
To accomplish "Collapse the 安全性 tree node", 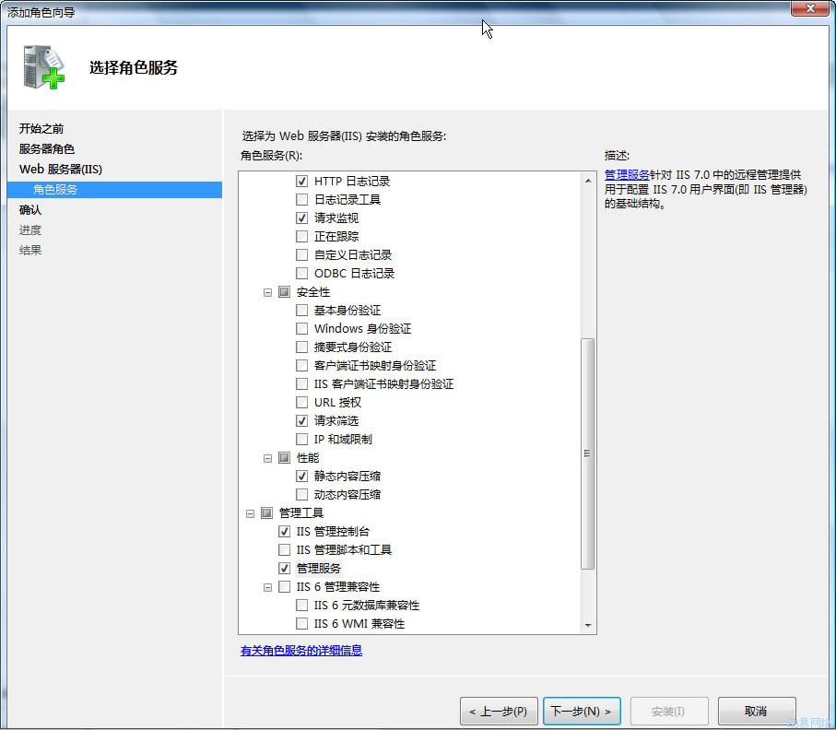I will click(268, 292).
